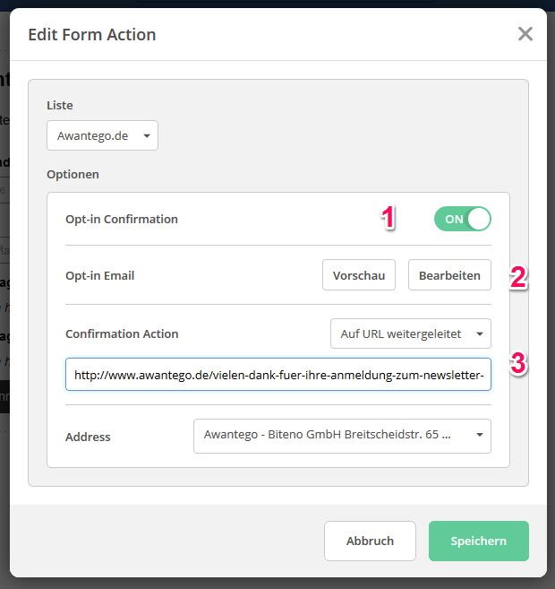Click the Optionen section heading
The width and height of the screenshot is (555, 589).
click(73, 174)
